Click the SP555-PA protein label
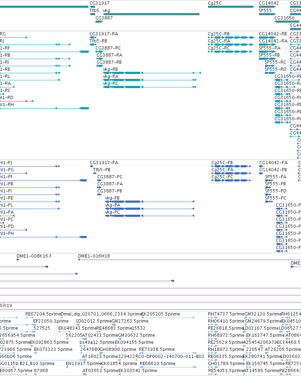Image resolution: width=301 pixels, height=376 pixels. click(276, 177)
